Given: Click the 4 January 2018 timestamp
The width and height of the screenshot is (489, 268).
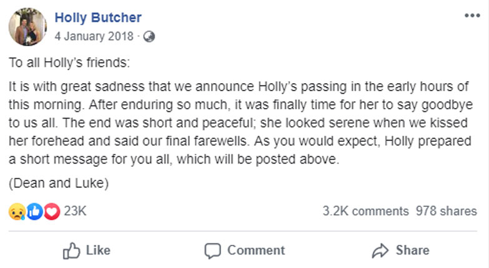Looking at the screenshot, I should [94, 36].
